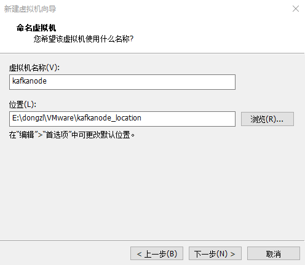The image size is (305, 265).
Task: Go back with 上一步(B) button
Action: (157, 253)
